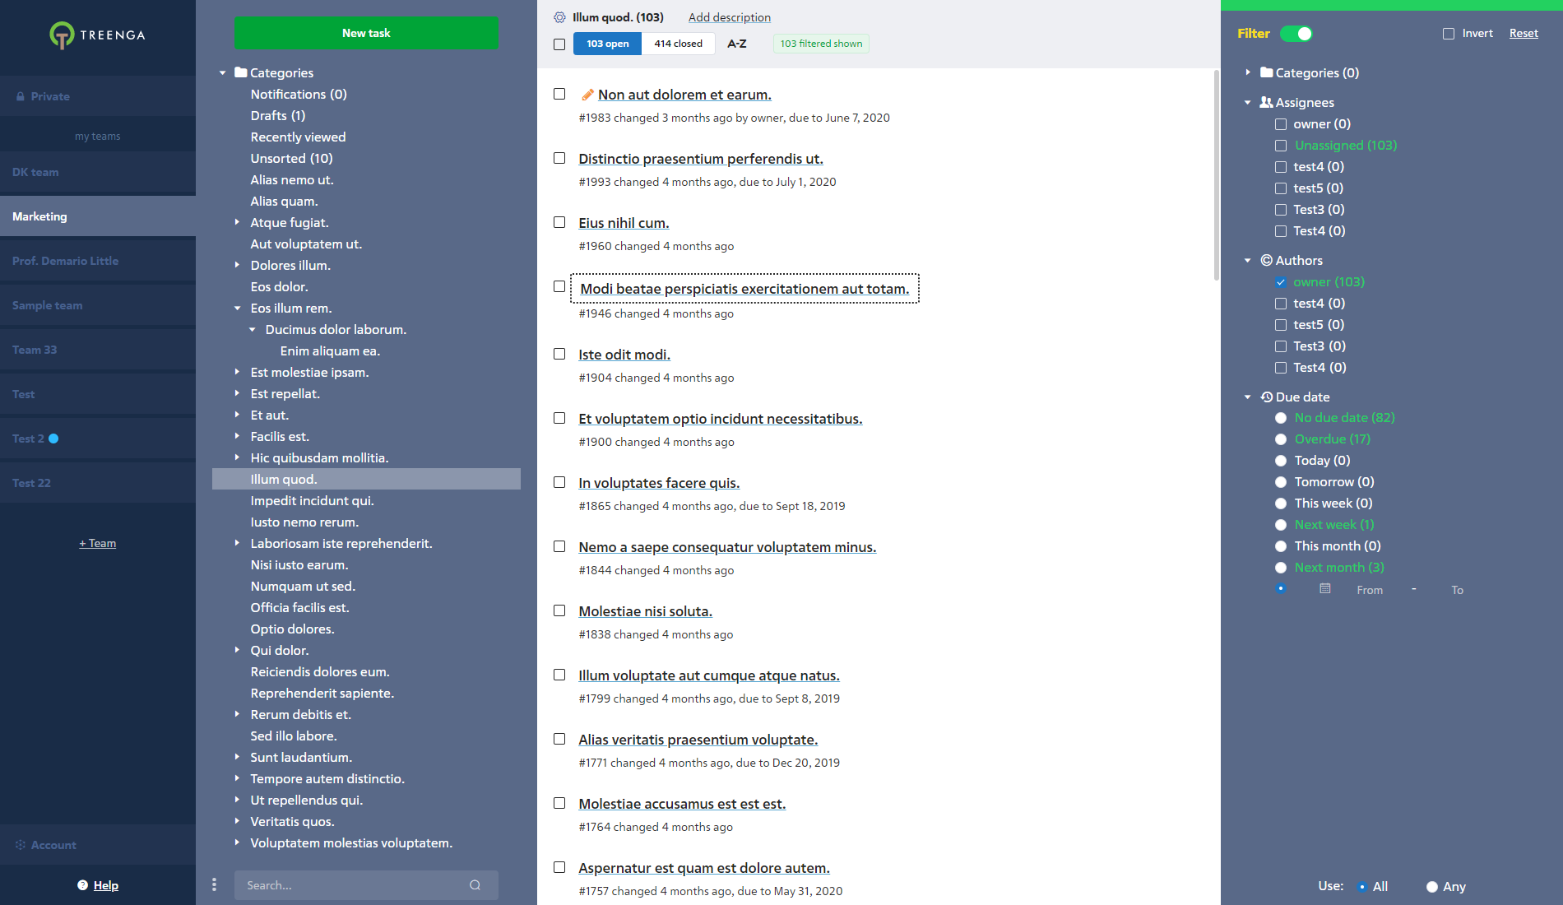The height and width of the screenshot is (905, 1563).
Task: Click the Help question mark icon
Action: [x=82, y=885]
